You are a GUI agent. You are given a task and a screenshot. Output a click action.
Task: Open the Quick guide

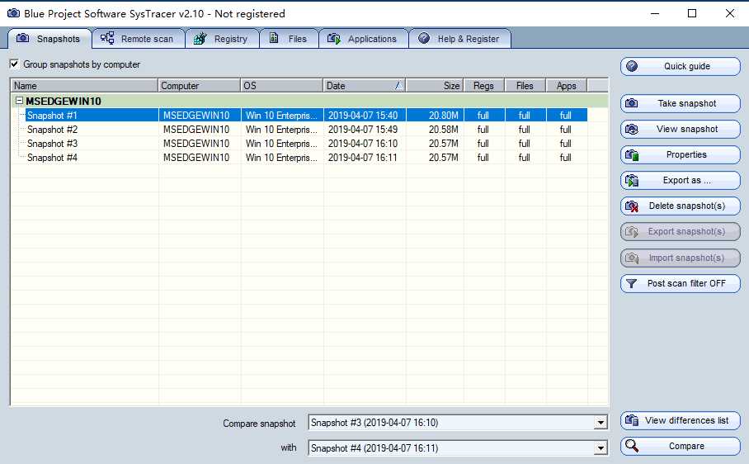[681, 66]
